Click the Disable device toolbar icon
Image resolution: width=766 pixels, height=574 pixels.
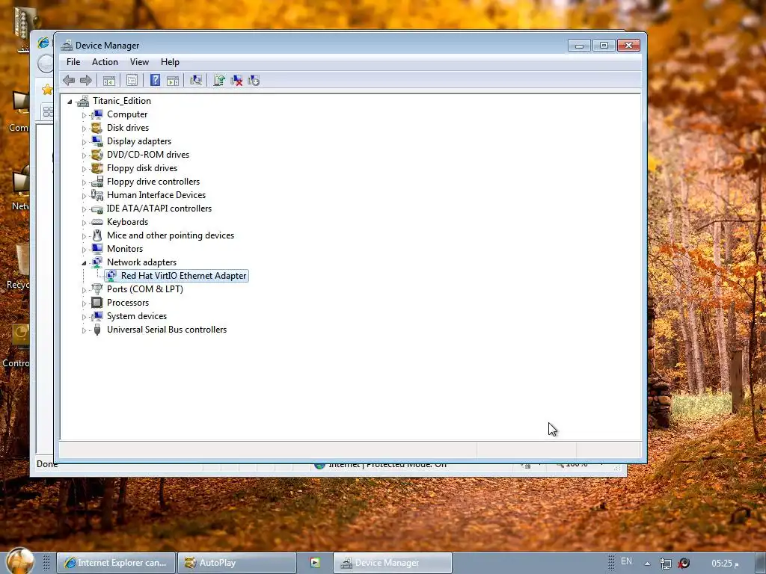click(x=254, y=80)
